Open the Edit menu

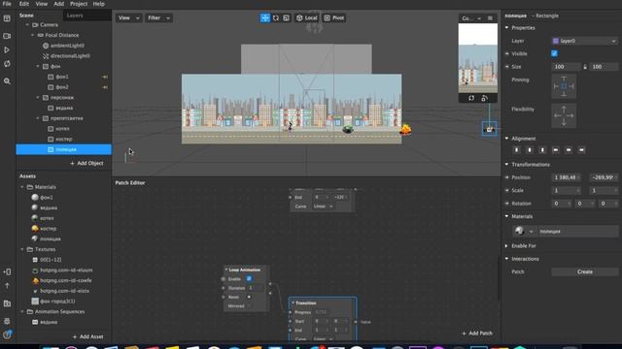click(24, 4)
